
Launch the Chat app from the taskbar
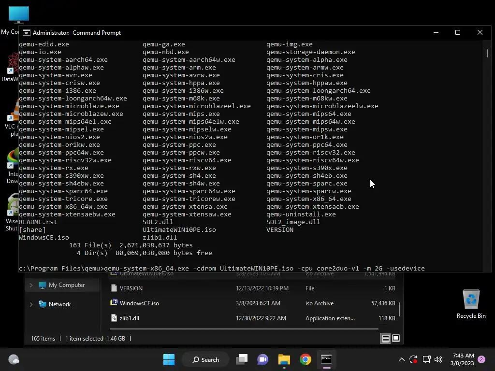click(262, 359)
